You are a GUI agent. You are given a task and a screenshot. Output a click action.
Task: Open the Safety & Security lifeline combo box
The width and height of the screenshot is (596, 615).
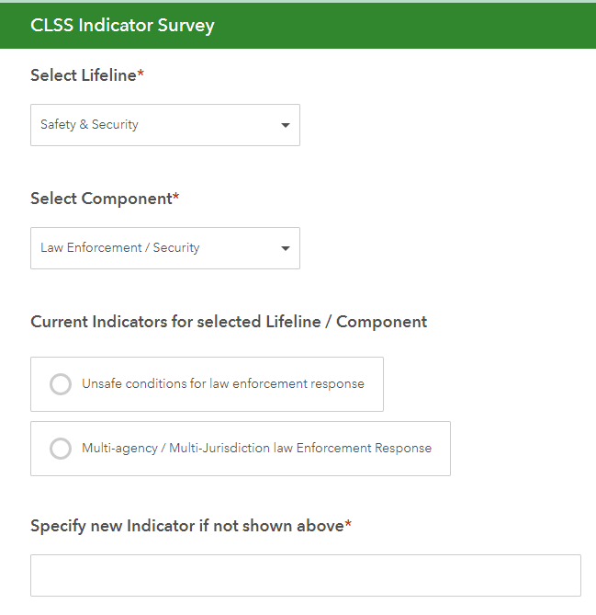pos(165,125)
